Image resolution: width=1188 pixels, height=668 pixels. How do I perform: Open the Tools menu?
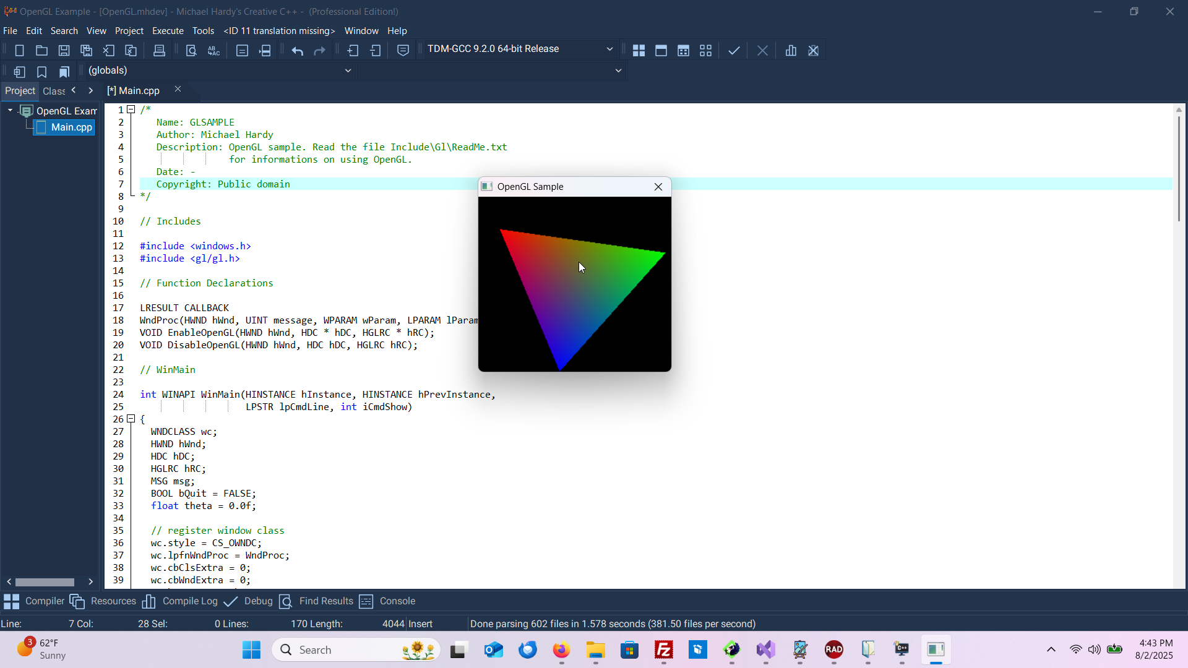click(x=203, y=30)
